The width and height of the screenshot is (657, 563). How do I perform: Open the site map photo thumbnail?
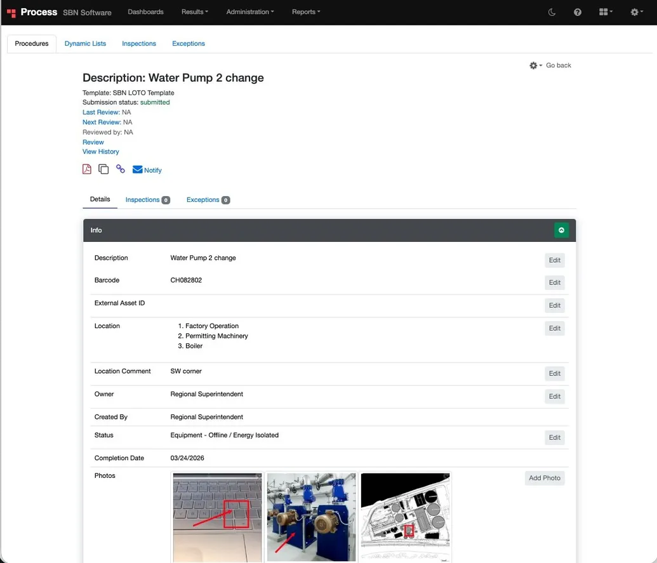pos(405,517)
